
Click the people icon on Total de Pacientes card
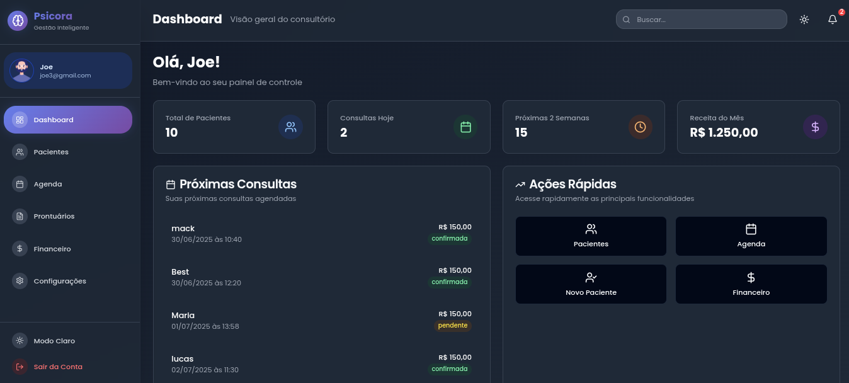click(x=290, y=127)
